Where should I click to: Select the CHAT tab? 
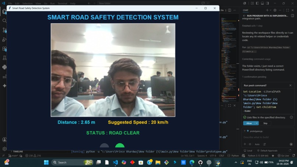(245, 10)
